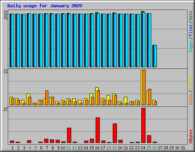Click the yellow Visits bar for day 16
The image size is (195, 152).
(x=97, y=96)
